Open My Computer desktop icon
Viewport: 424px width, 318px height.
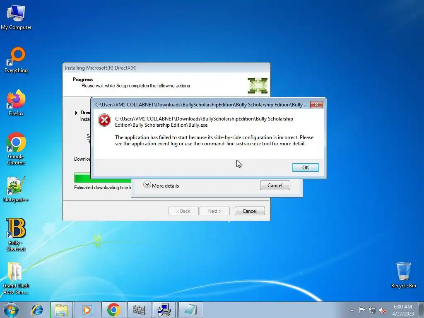16,17
